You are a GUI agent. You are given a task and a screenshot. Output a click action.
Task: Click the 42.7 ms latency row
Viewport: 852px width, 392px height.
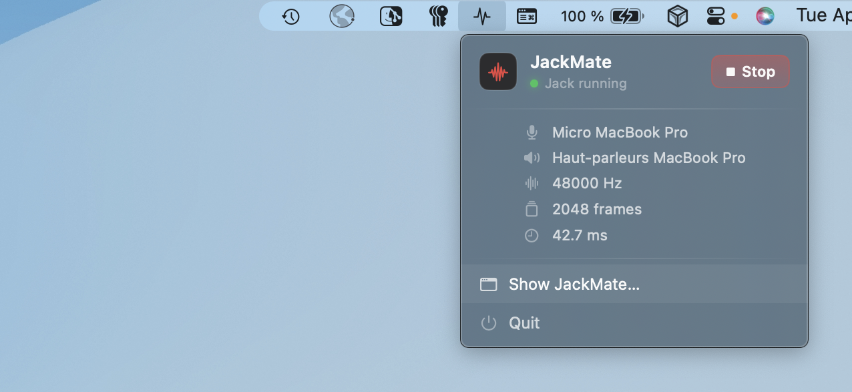click(x=580, y=235)
